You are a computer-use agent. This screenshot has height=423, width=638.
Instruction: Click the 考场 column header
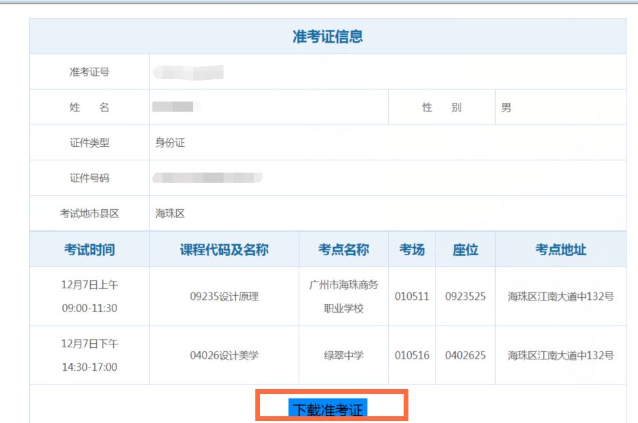click(x=412, y=250)
